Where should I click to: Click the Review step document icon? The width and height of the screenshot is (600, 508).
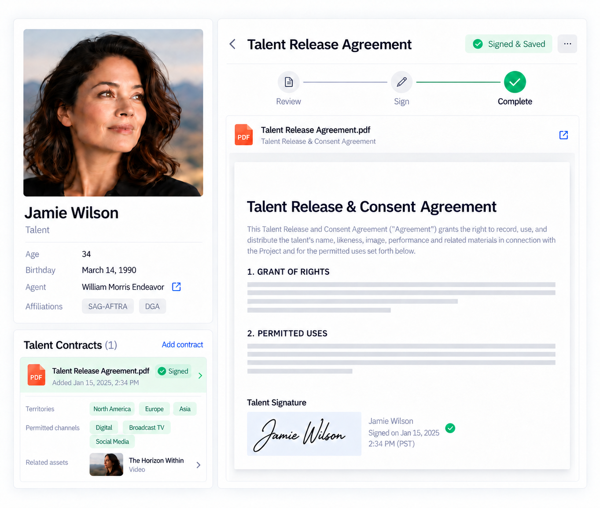click(289, 82)
